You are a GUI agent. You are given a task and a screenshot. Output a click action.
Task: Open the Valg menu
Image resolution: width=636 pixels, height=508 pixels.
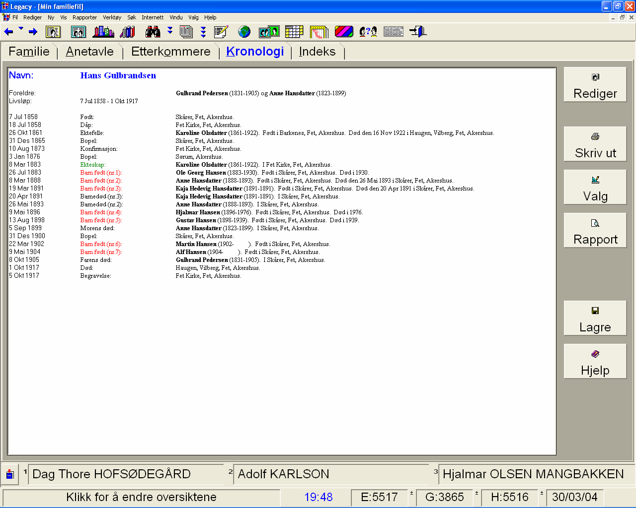pyautogui.click(x=193, y=17)
